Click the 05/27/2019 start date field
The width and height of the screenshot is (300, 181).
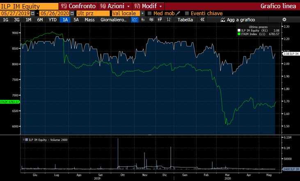click(15, 14)
